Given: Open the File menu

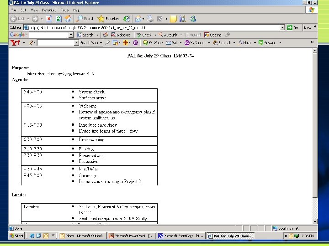Looking at the screenshot, I should pyautogui.click(x=14, y=10).
